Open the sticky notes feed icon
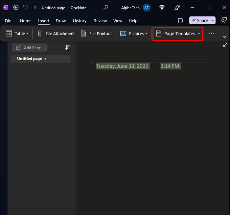The width and height of the screenshot is (230, 215). coord(180,21)
